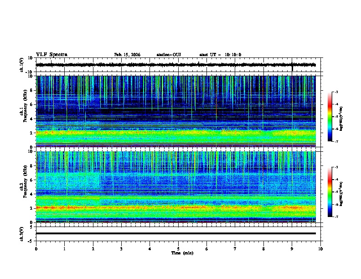Click the time axis tick label "0"
361x279 pixels.
36,249
